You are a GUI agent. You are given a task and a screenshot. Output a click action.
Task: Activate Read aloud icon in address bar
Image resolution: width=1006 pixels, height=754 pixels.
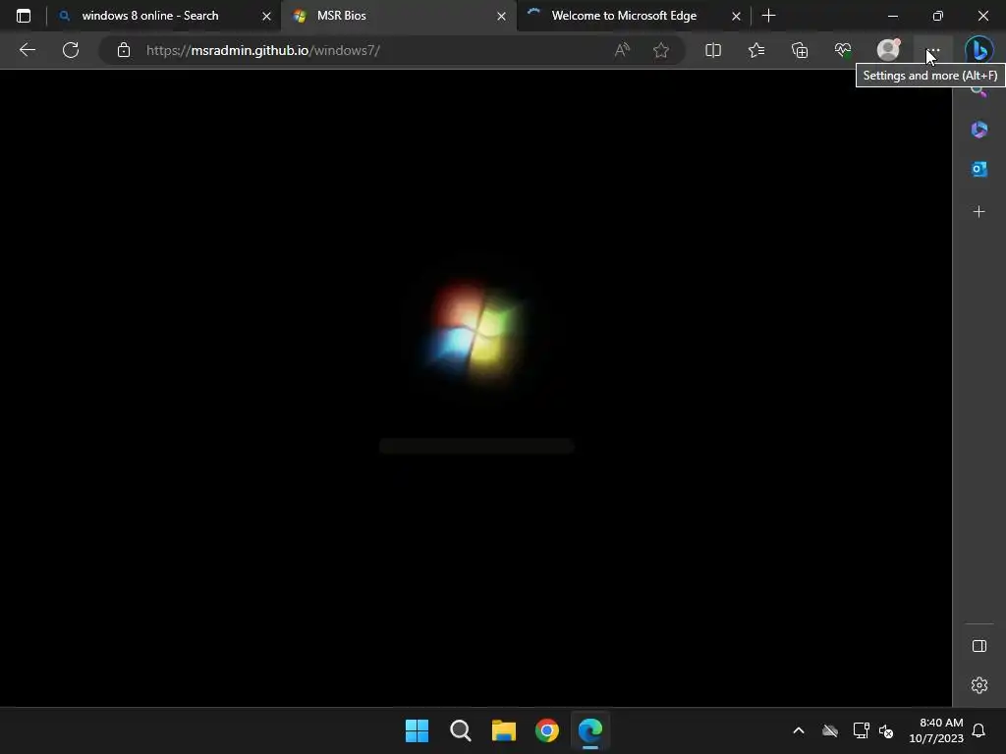click(622, 50)
